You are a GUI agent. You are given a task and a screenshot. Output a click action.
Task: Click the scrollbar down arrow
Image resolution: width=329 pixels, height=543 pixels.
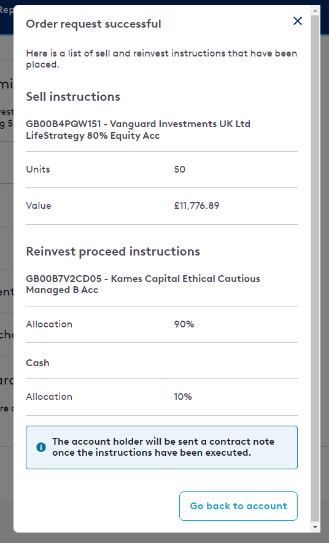coord(315,527)
